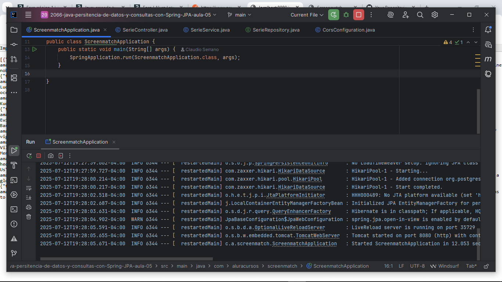Open the Project tool window folder icon
This screenshot has width=502, height=282.
[14, 30]
